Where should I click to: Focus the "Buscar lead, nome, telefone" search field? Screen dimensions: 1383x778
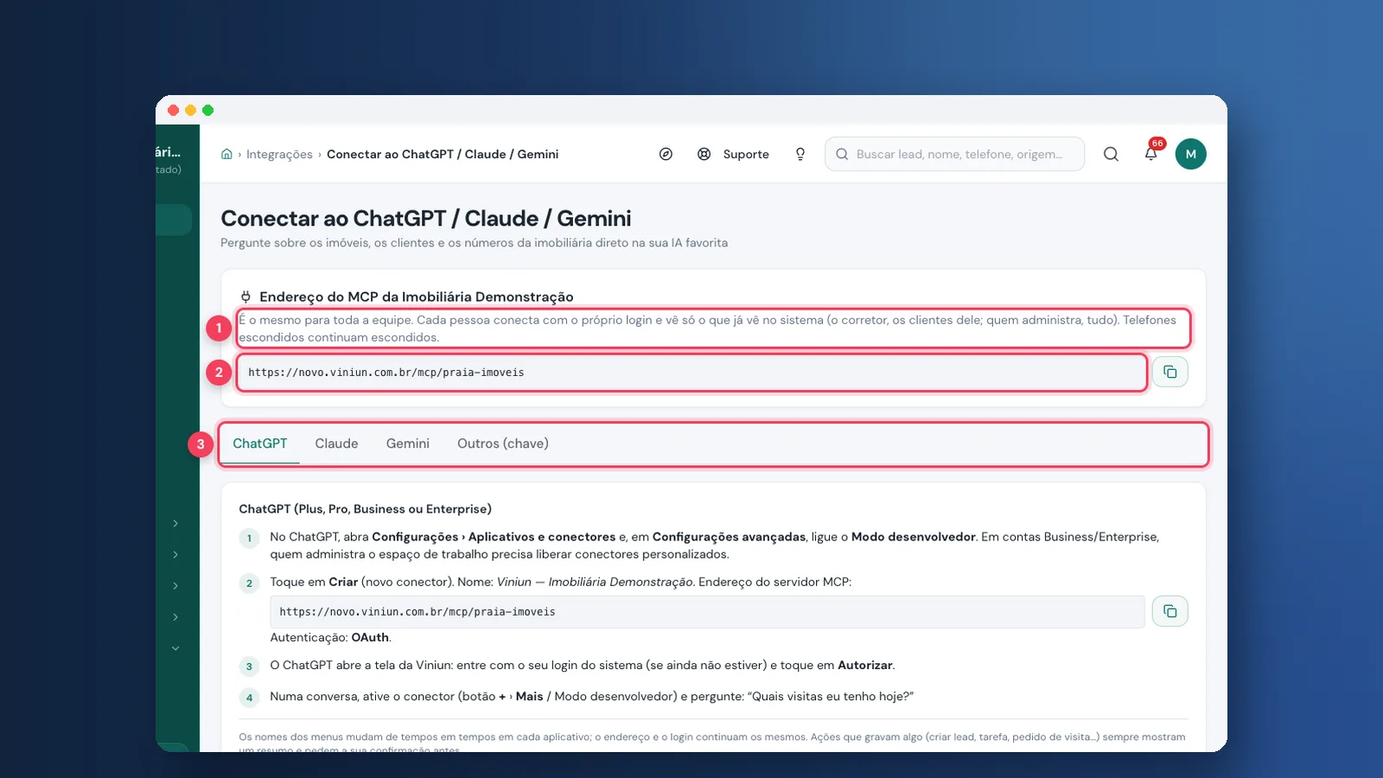click(954, 154)
